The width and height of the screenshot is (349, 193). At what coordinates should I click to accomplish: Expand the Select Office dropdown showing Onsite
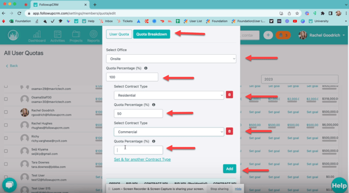click(x=171, y=59)
